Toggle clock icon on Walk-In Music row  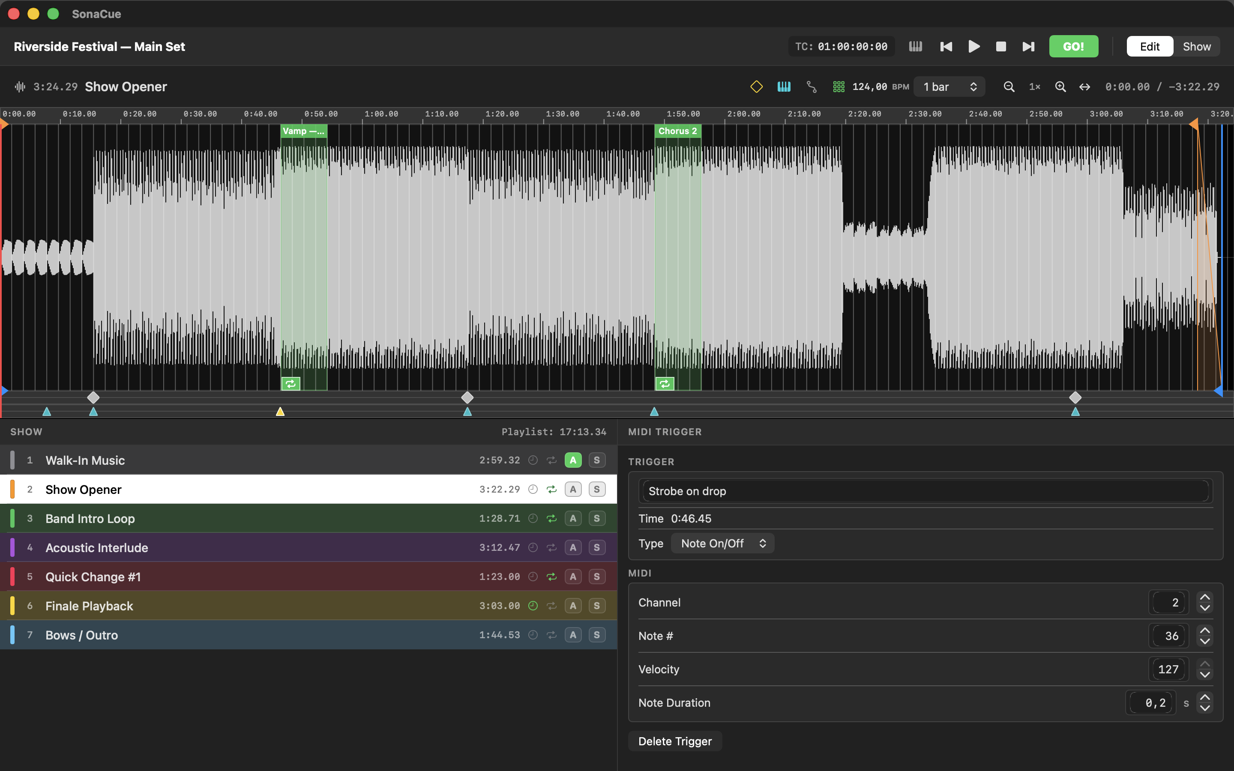(533, 460)
